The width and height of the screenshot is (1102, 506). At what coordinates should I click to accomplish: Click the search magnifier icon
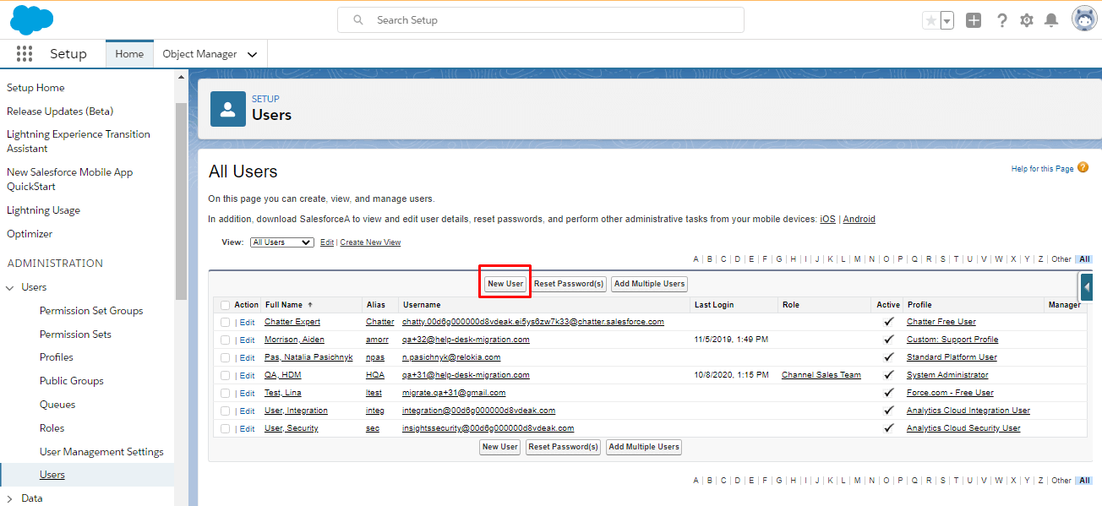[358, 20]
